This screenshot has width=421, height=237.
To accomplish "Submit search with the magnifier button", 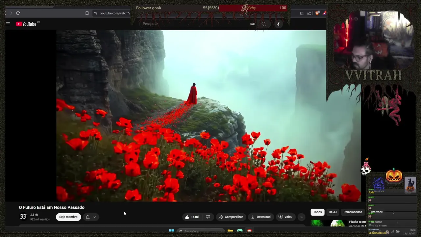I will (x=263, y=24).
